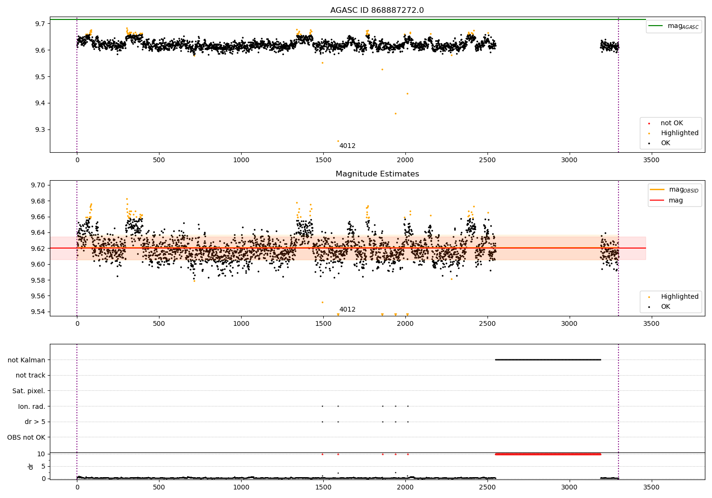Viewport: 712px width, 498px height.
Task: Select the 'not track' row label
Action: (30, 376)
